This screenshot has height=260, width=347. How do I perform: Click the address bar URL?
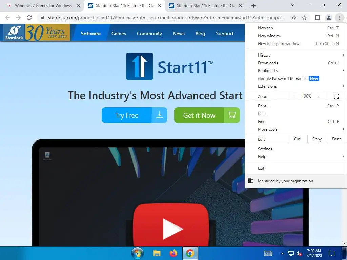tap(166, 18)
